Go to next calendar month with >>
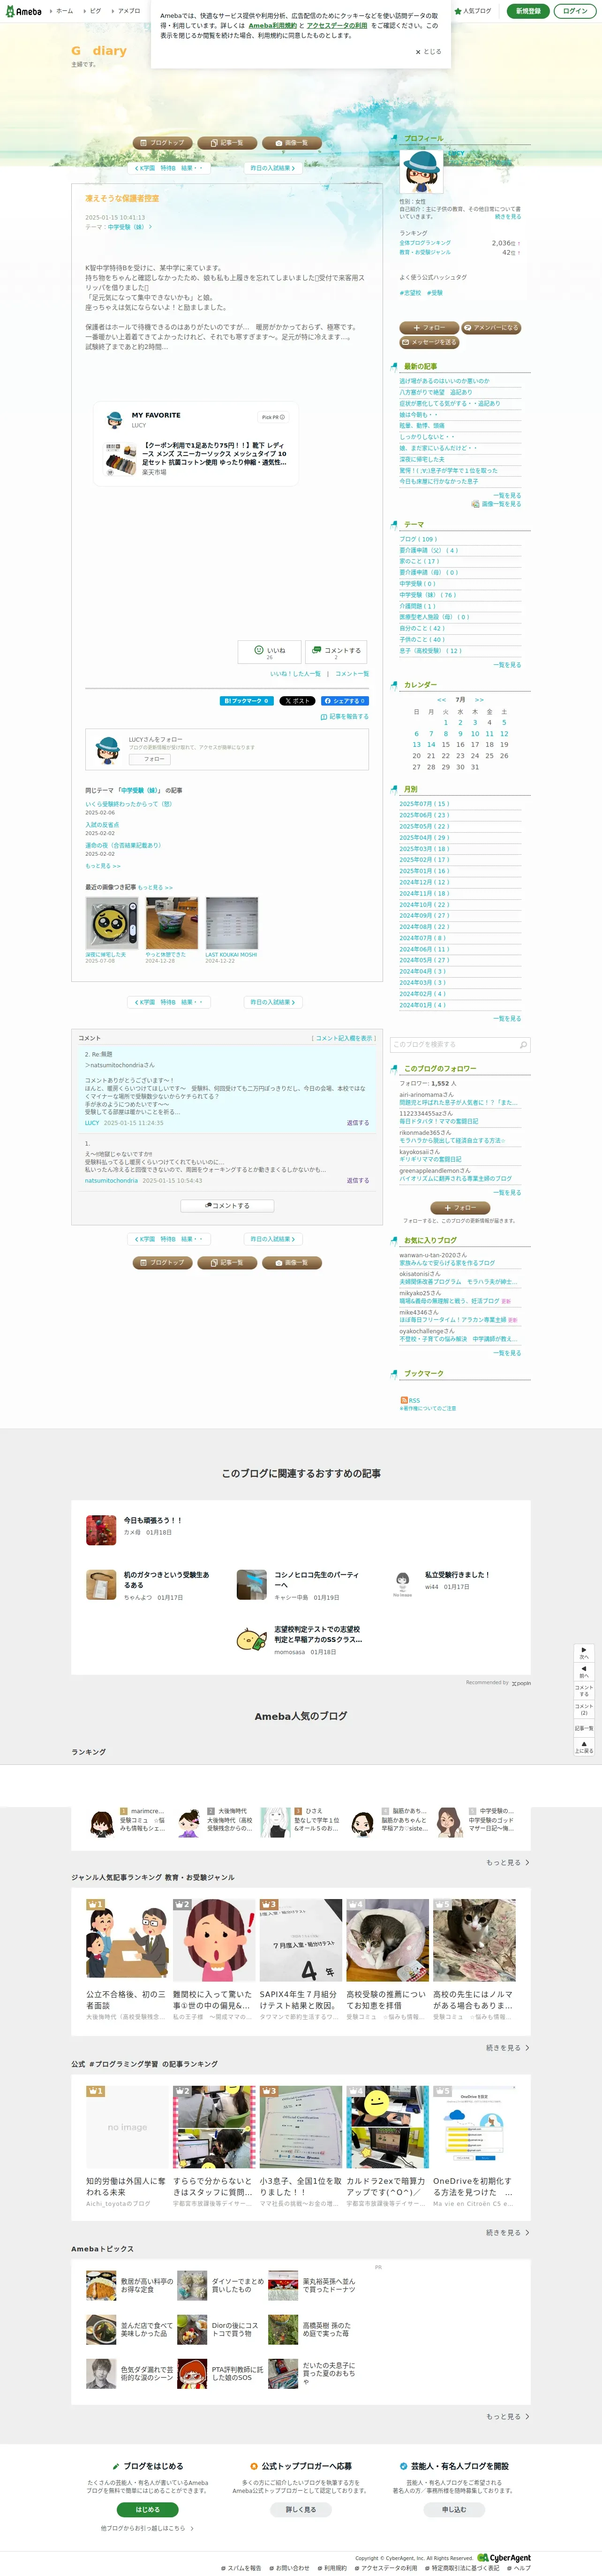Screen dimensions: 602x2576 click(x=479, y=700)
